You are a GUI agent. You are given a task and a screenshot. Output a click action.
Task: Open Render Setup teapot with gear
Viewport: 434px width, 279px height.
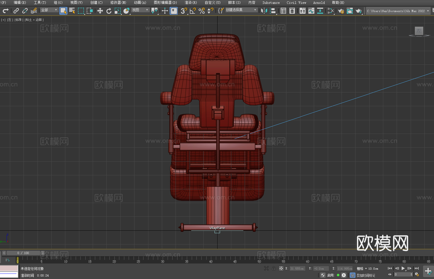click(341, 11)
